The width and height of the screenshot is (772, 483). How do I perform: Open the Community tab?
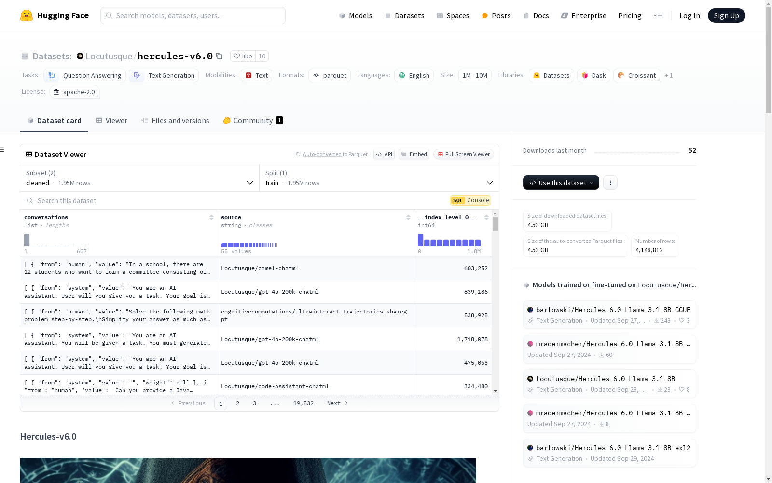[x=253, y=121]
